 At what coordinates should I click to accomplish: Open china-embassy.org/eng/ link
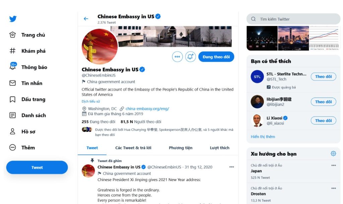tap(147, 109)
